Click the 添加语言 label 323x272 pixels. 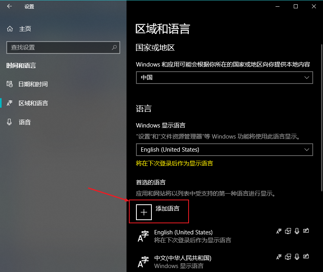click(x=168, y=209)
